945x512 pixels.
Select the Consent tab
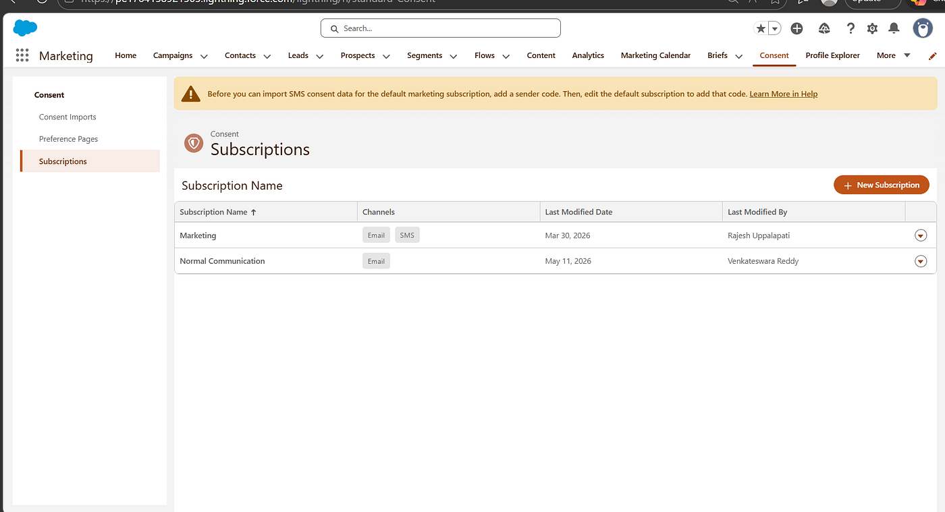[x=774, y=55]
